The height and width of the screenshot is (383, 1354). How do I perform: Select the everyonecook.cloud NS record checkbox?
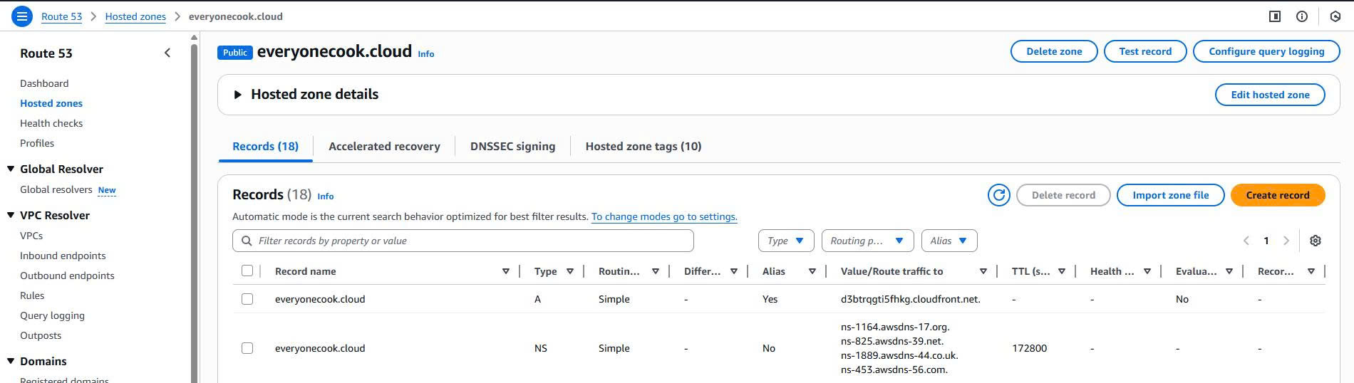(247, 348)
